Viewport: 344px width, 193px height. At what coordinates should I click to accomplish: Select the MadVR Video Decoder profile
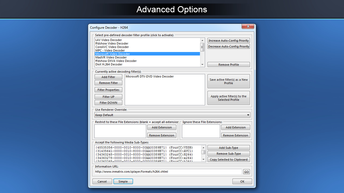click(111, 57)
